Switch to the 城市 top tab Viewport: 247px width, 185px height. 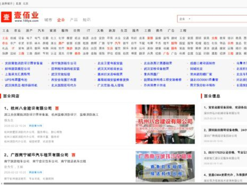click(48, 20)
